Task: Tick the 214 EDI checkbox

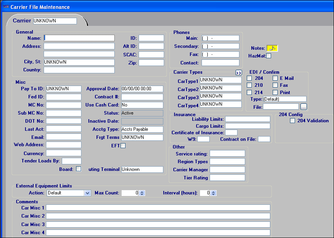Action: point(249,93)
